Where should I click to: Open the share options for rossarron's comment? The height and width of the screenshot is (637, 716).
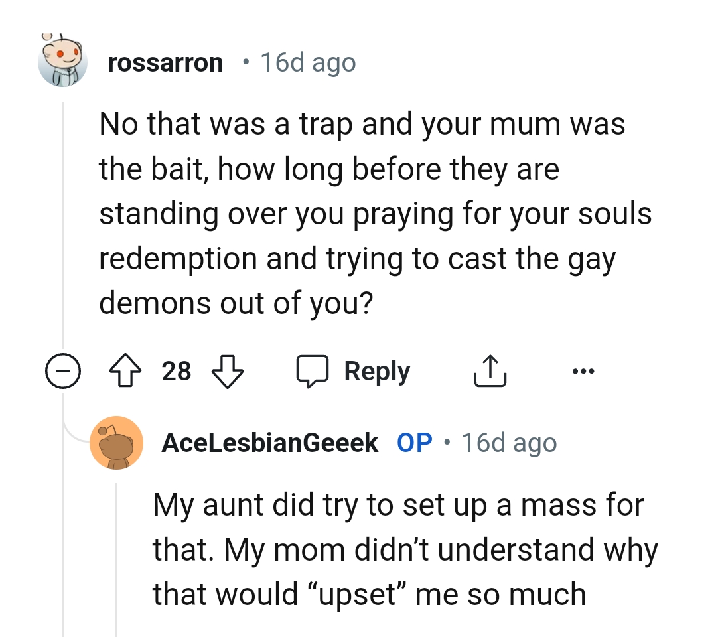(490, 370)
